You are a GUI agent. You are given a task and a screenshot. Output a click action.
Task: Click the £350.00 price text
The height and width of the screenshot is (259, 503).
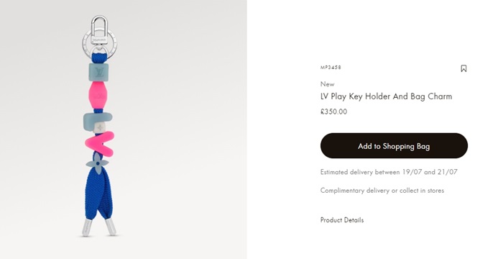pyautogui.click(x=333, y=112)
